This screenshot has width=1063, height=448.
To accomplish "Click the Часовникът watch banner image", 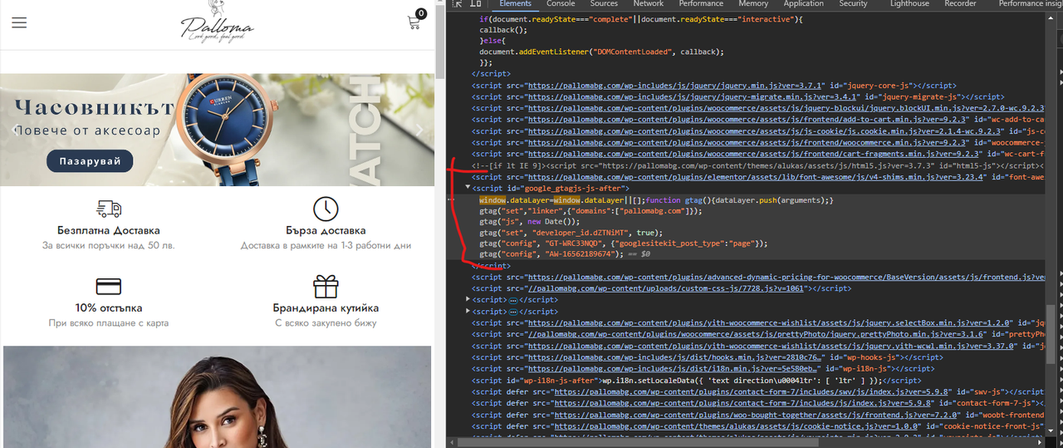I will click(218, 130).
